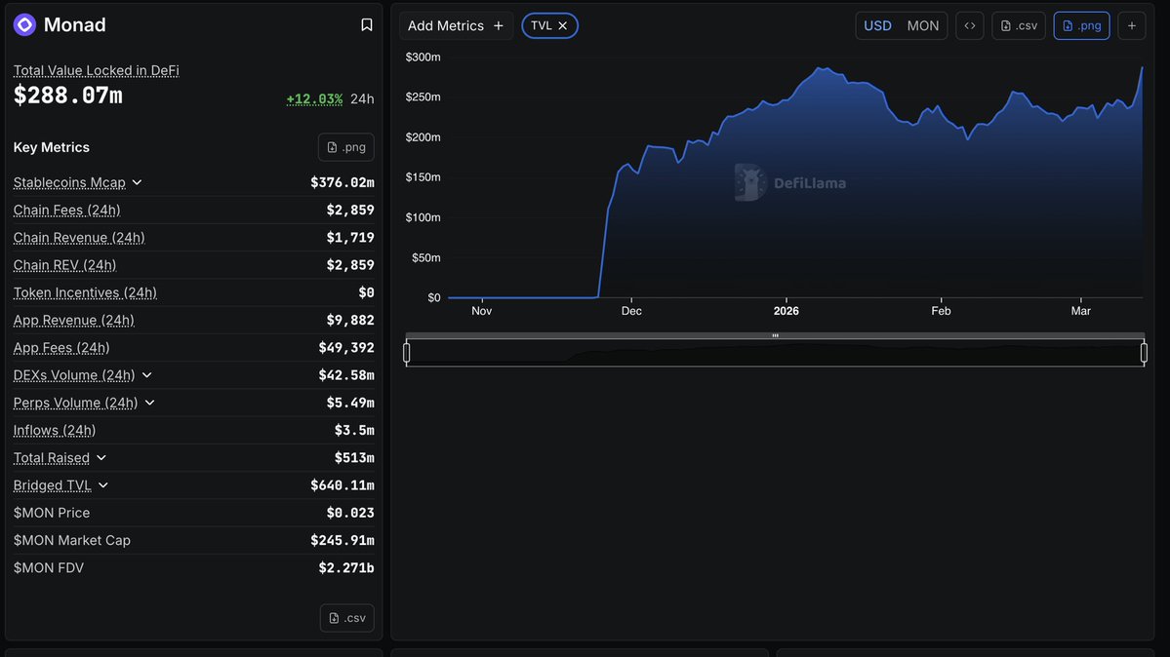Image resolution: width=1170 pixels, height=657 pixels.
Task: Click the $376.02m stablecoins value
Action: (343, 182)
